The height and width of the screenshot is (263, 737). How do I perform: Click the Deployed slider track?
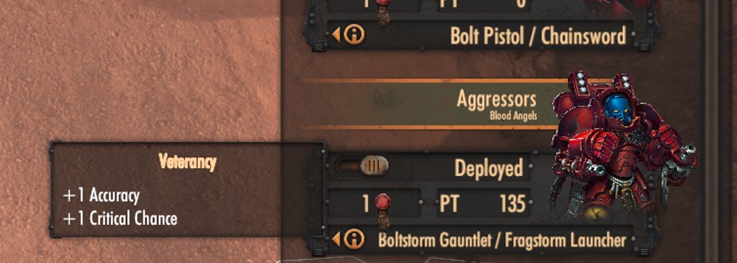coord(362,166)
